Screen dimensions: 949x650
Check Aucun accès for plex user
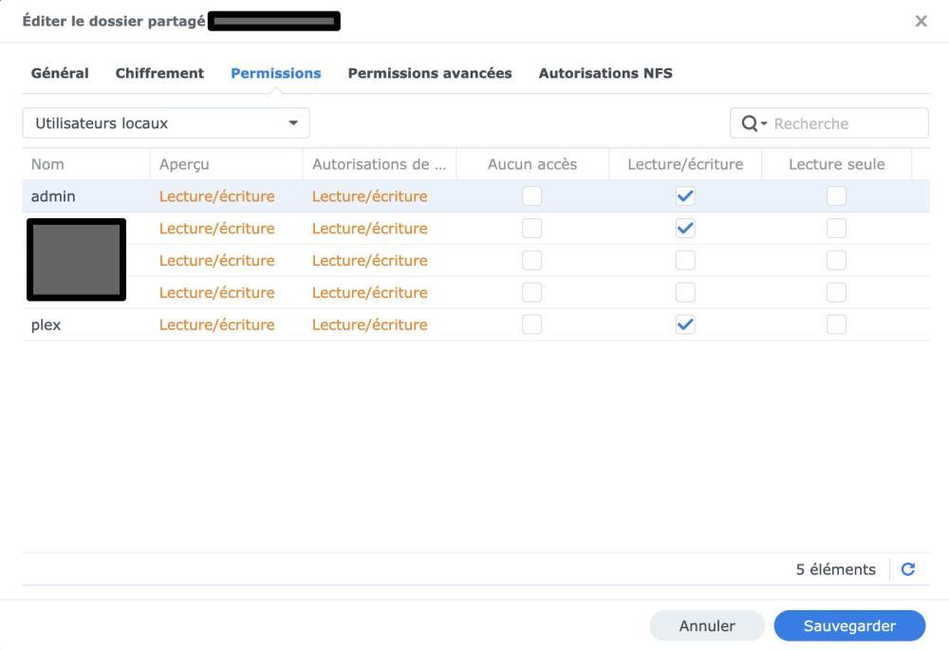pos(532,325)
